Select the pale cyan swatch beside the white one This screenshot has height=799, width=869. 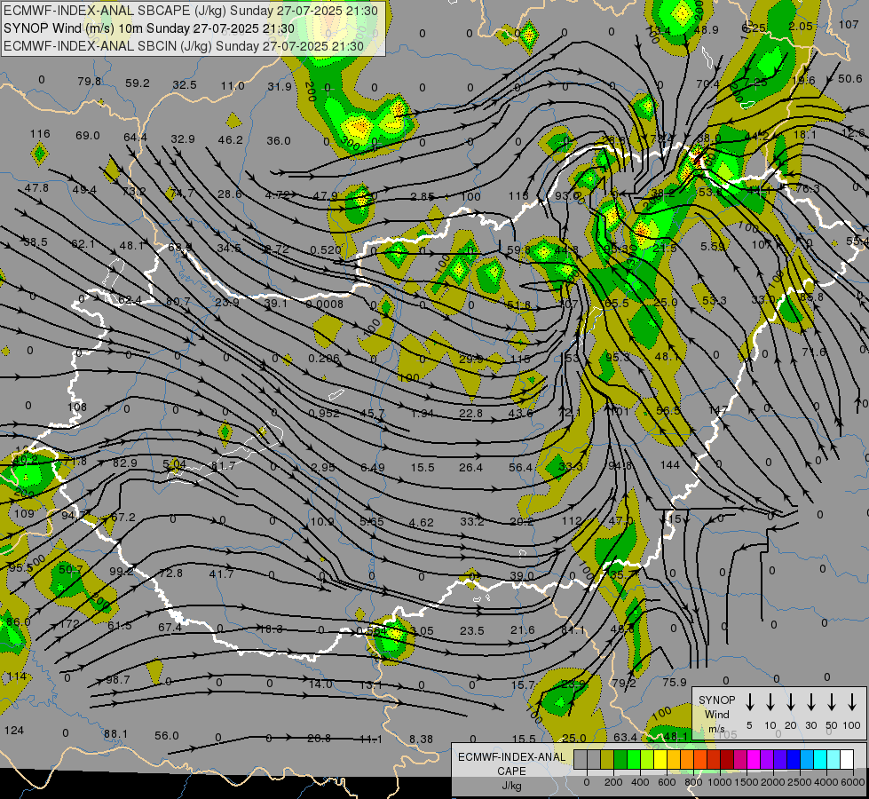tap(833, 760)
